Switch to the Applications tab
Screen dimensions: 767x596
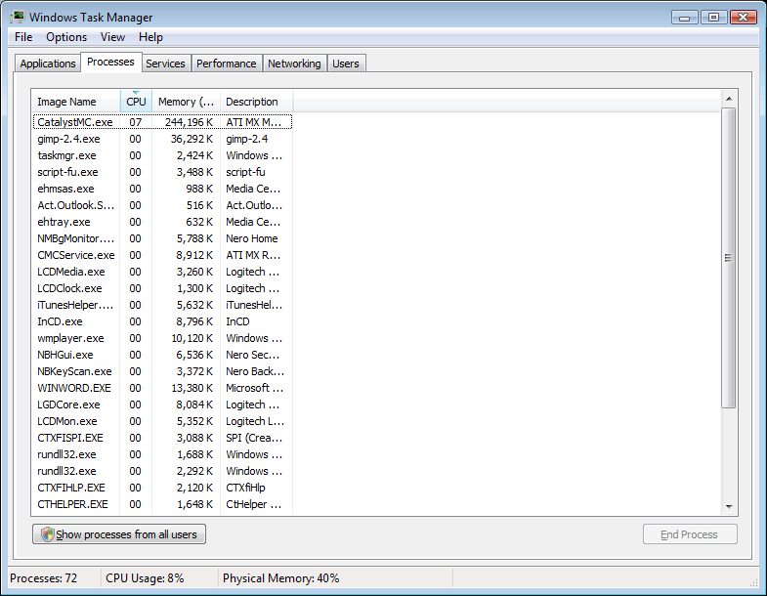pyautogui.click(x=48, y=64)
